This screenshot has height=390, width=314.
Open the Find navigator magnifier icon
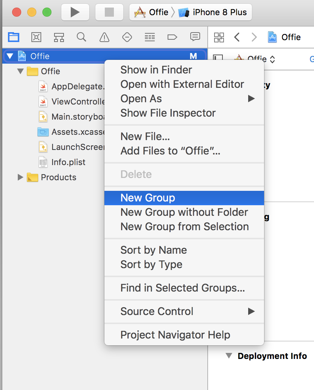(81, 37)
